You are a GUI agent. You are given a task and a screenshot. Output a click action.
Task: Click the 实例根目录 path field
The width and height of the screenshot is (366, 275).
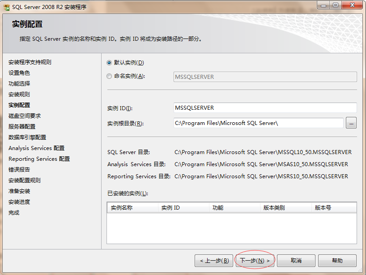pos(258,123)
